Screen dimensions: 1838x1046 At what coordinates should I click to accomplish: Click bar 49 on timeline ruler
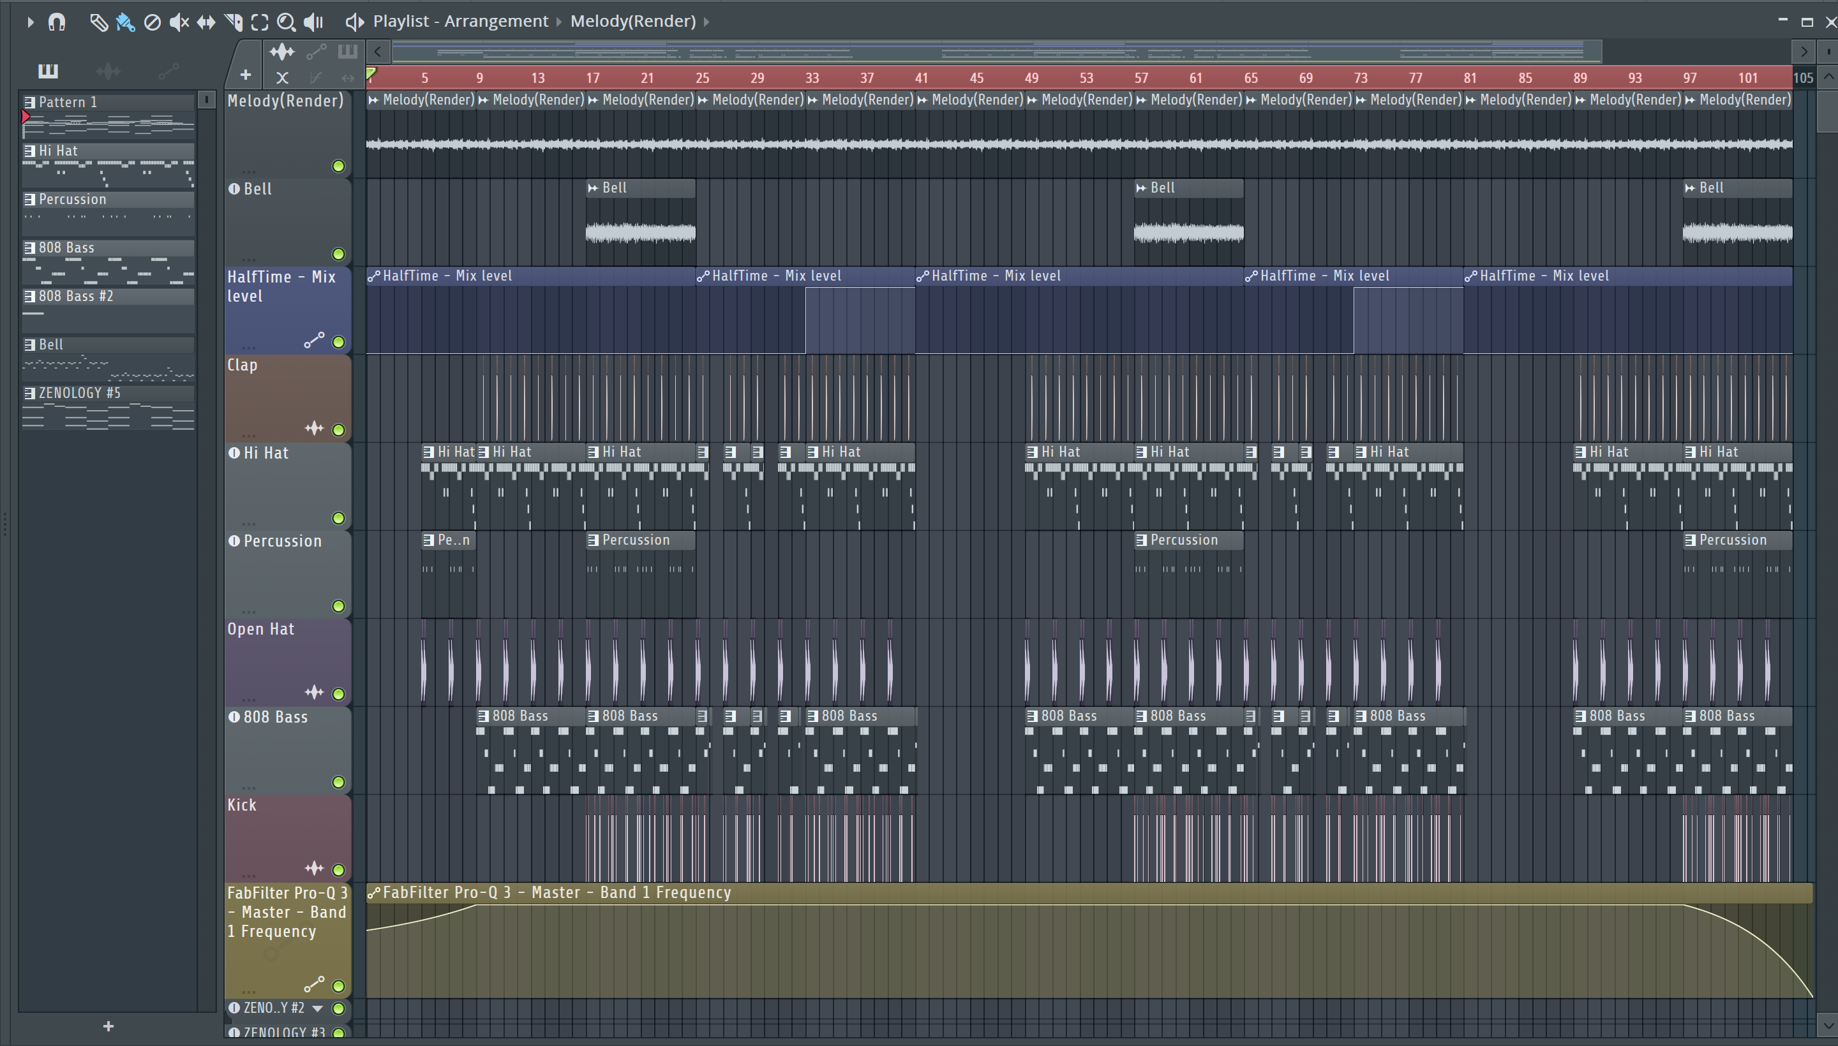tap(1031, 78)
